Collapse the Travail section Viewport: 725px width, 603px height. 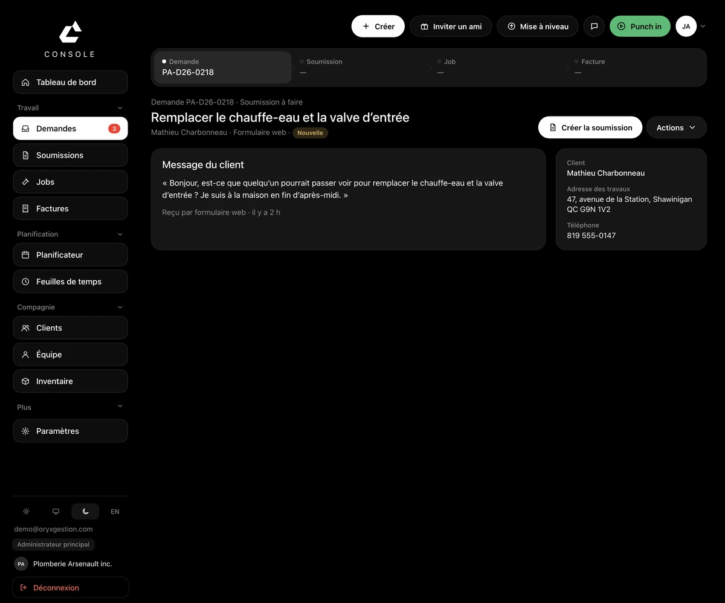(120, 108)
